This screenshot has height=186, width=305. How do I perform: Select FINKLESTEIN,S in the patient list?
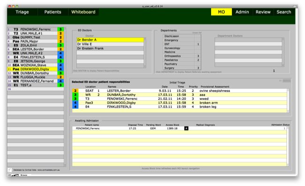point(36,57)
